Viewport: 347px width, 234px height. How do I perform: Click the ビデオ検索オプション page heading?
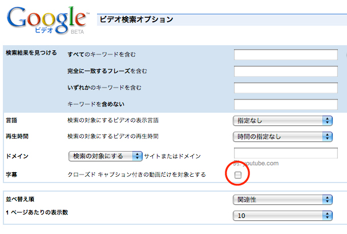tap(136, 19)
